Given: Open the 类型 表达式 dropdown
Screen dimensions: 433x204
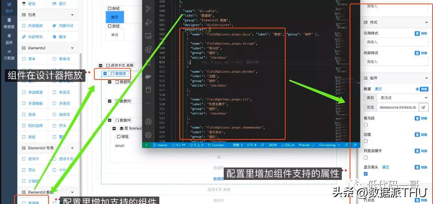Looking at the screenshot, I should point(402,98).
